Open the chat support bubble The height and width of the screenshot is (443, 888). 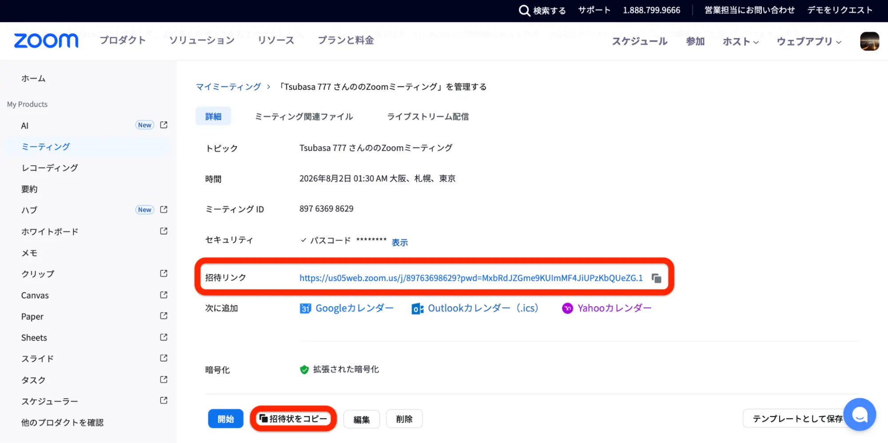tap(860, 415)
